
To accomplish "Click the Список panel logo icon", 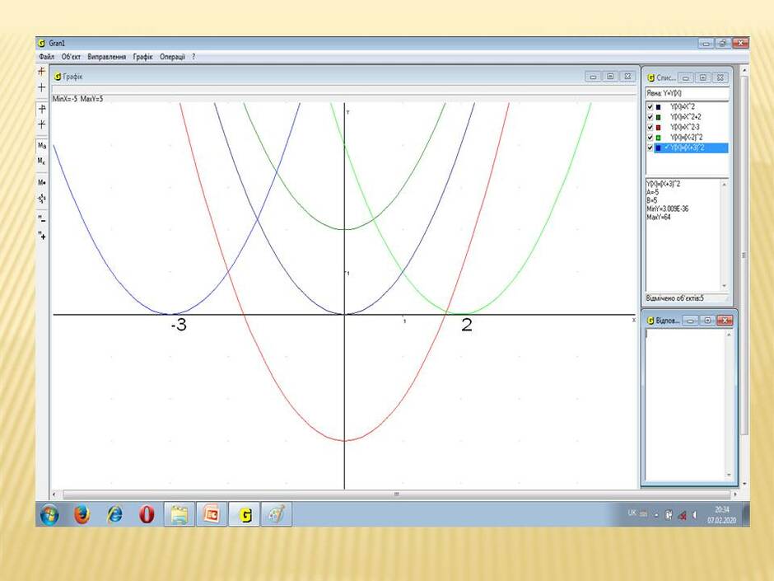I will click(650, 77).
